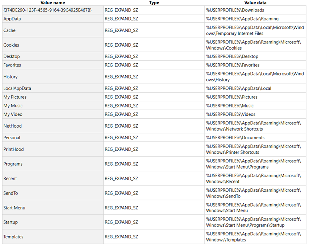Select the NetHood value name
Screen dimensions: 309x247
12,126
